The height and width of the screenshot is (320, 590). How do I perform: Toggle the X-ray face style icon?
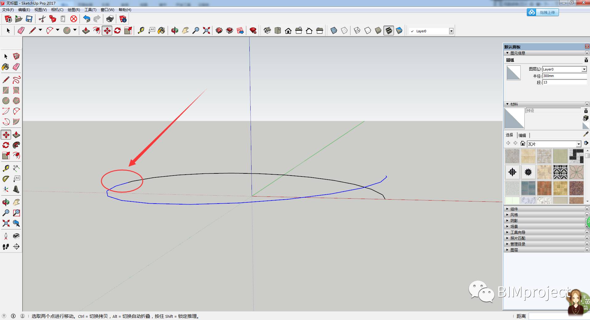[x=334, y=30]
